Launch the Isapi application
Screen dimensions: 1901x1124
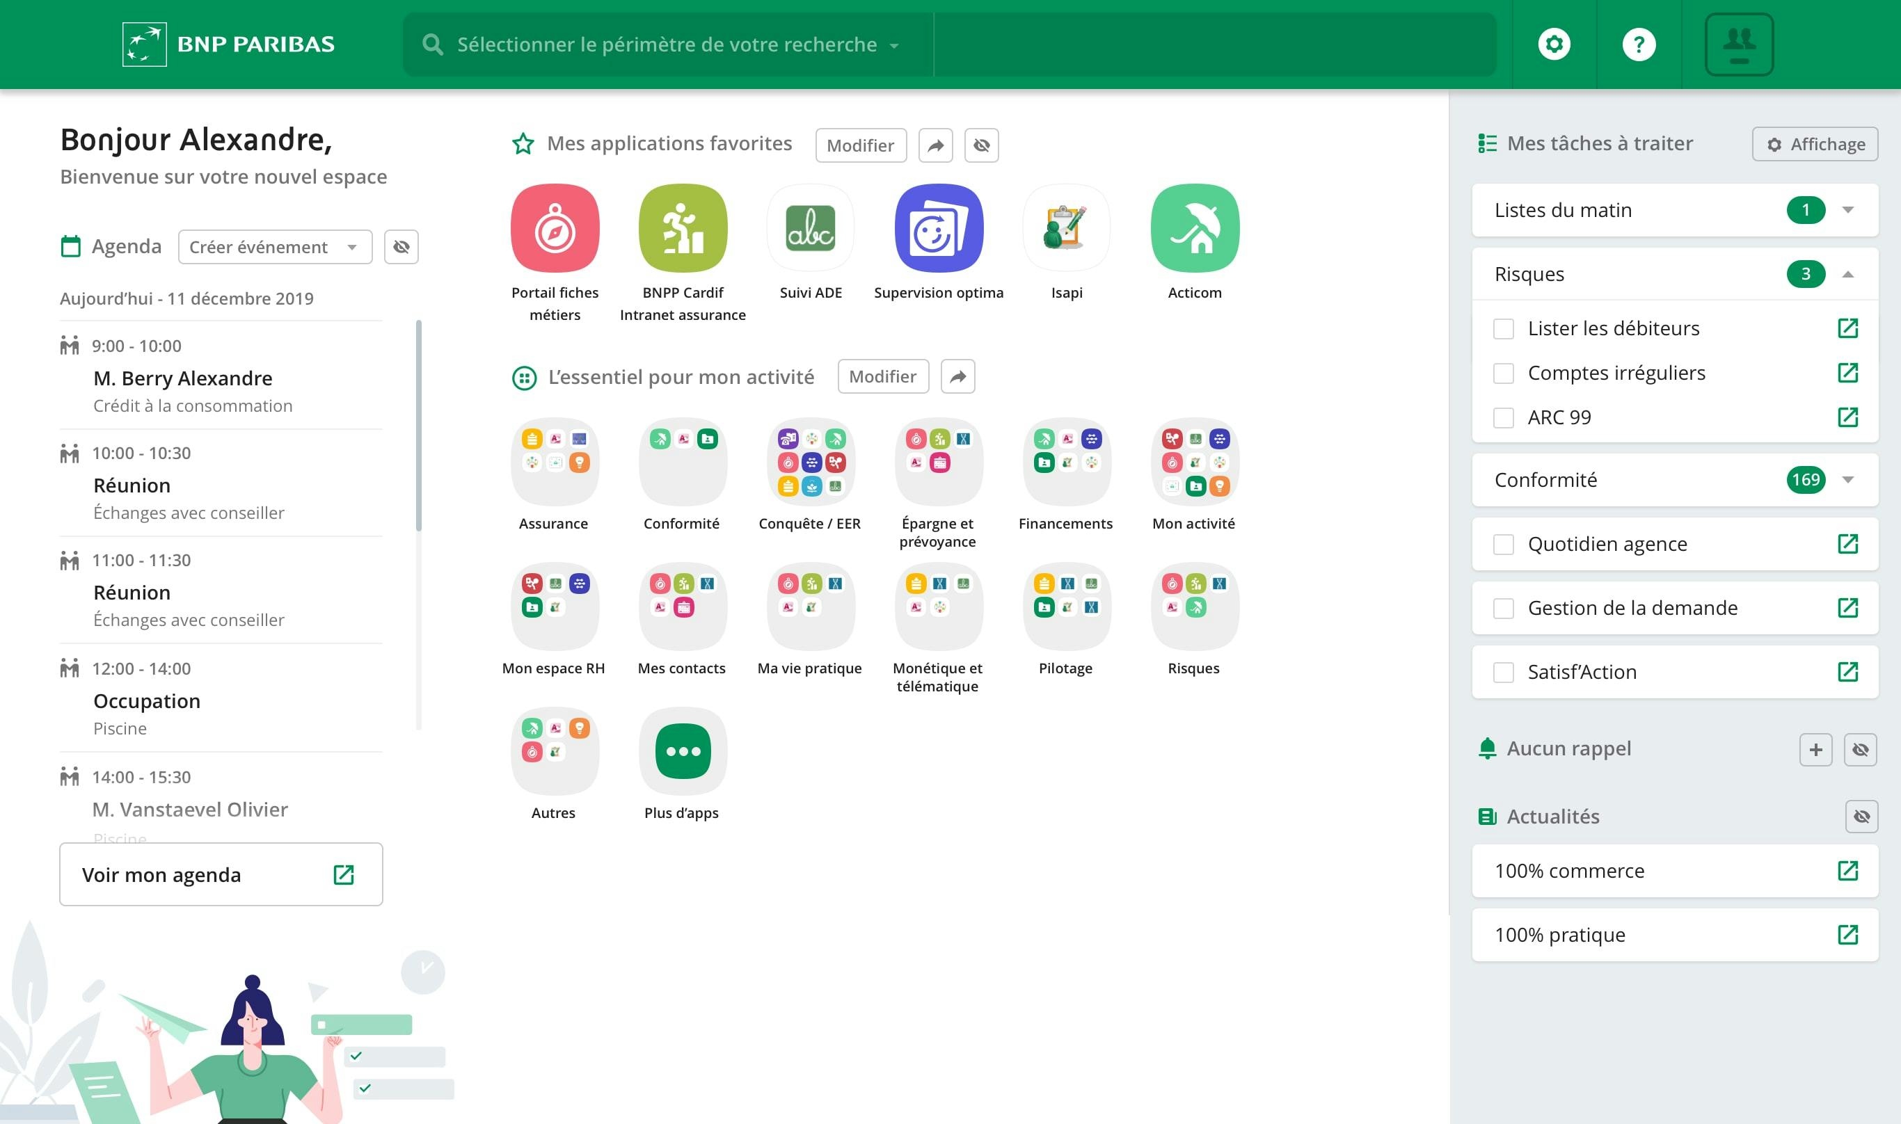pyautogui.click(x=1067, y=228)
